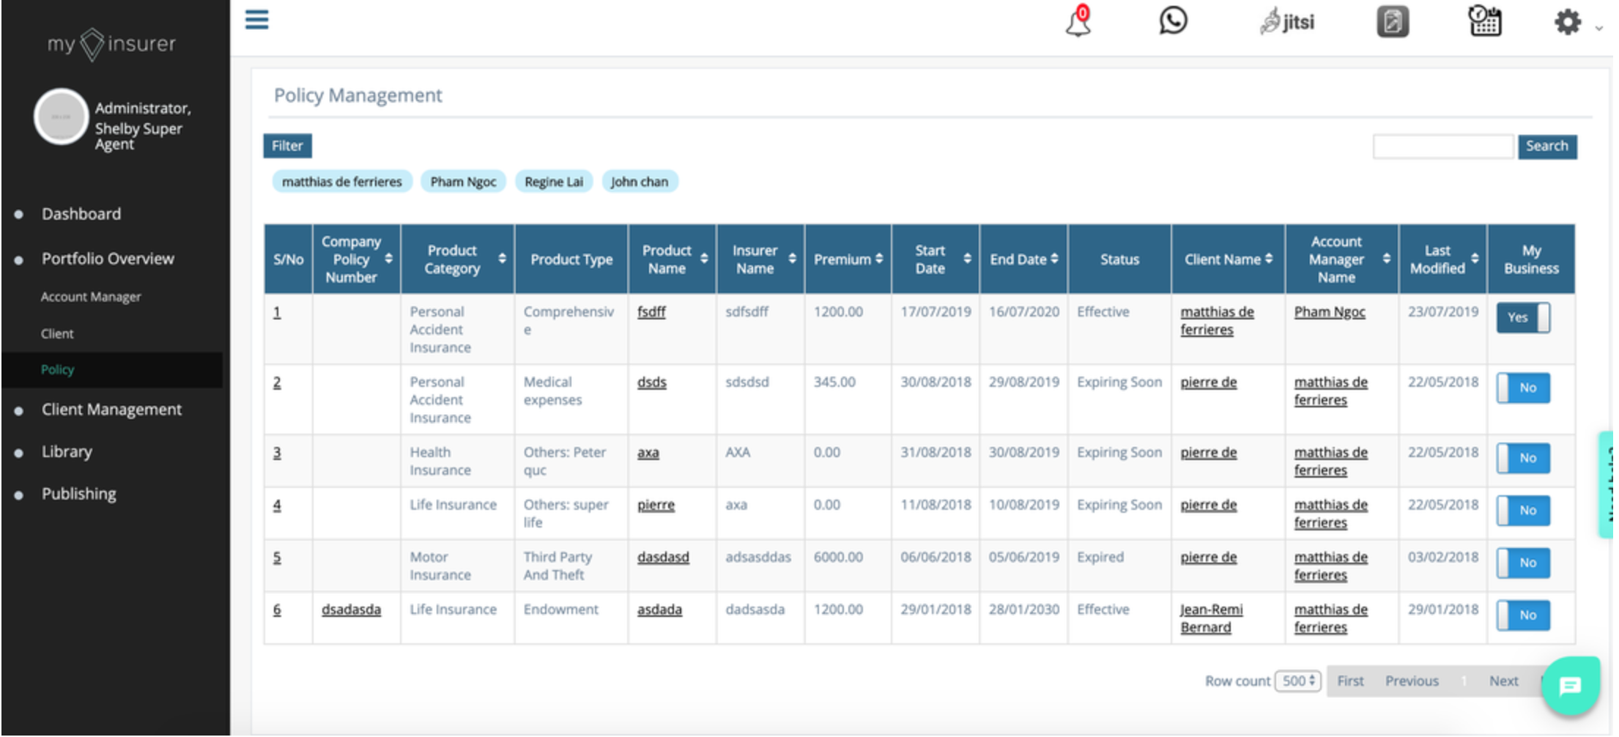Click the my insurer logo
The image size is (1619, 737).
click(111, 44)
